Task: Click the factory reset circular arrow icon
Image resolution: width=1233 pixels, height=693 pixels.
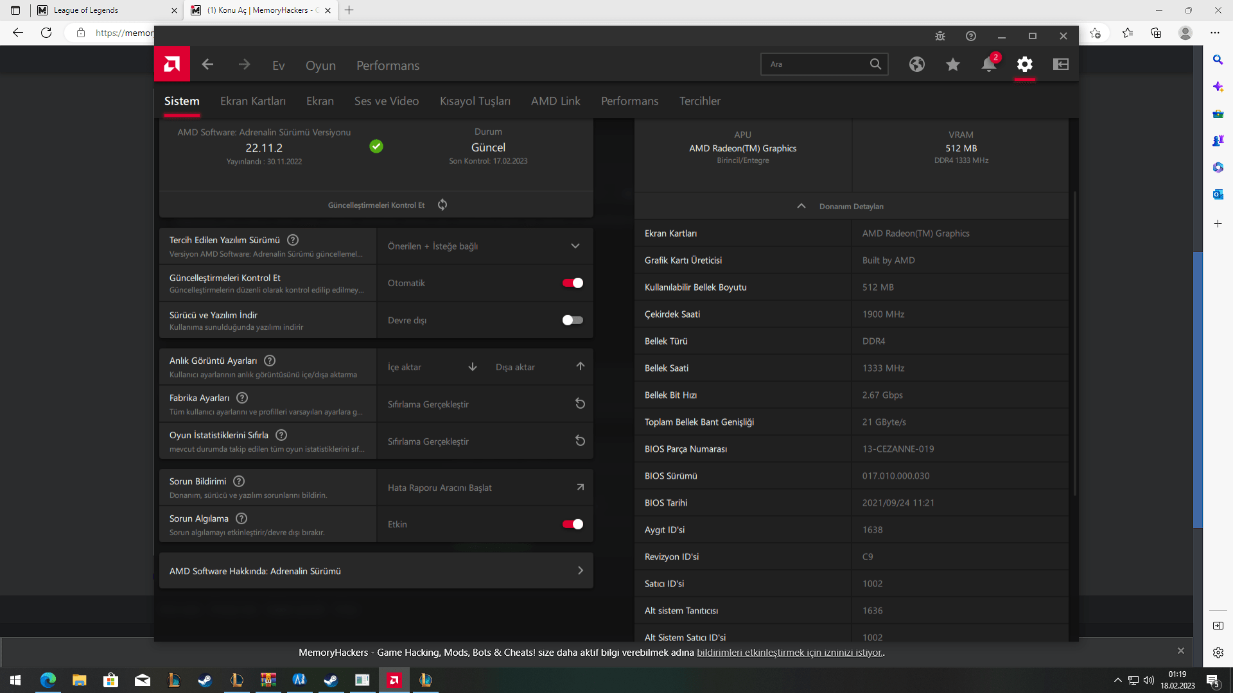Action: click(x=580, y=404)
